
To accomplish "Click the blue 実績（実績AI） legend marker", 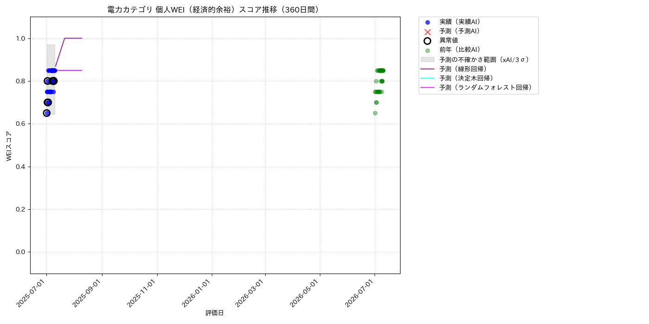I will (427, 22).
